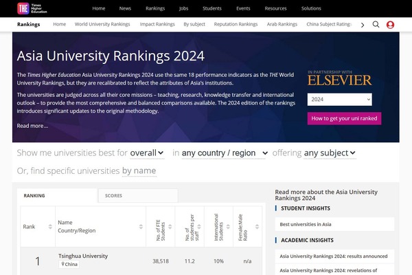Viewport: 412px width, 275px height.
Task: Open the 2024 year dropdown
Action: click(x=340, y=100)
